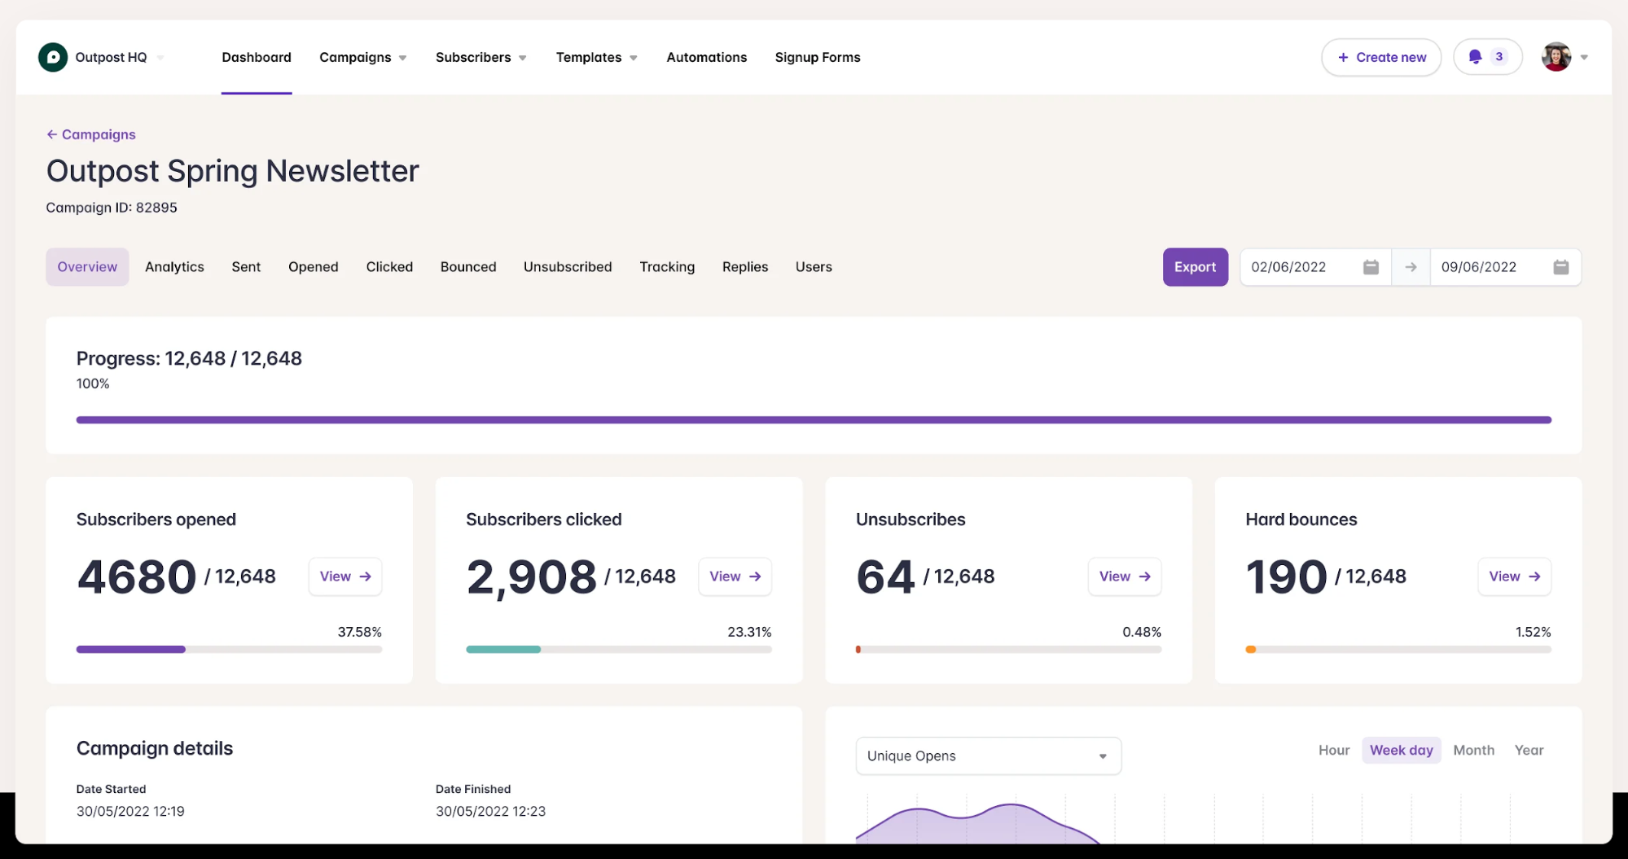The height and width of the screenshot is (859, 1628).
Task: Click plus icon in Create new
Action: pos(1343,57)
